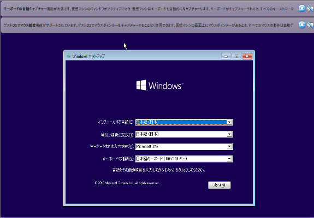Click the インストールする言語(E) label

pyautogui.click(x=116, y=122)
